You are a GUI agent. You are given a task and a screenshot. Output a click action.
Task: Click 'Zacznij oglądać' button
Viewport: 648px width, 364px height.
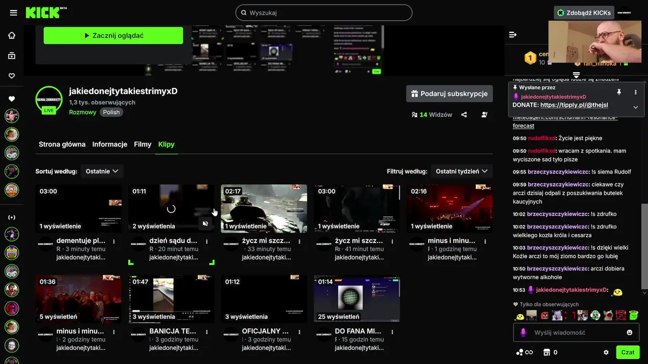click(113, 35)
